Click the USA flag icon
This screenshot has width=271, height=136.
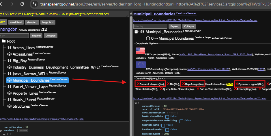click(140, 51)
